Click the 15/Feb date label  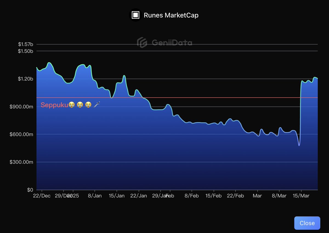(214, 196)
